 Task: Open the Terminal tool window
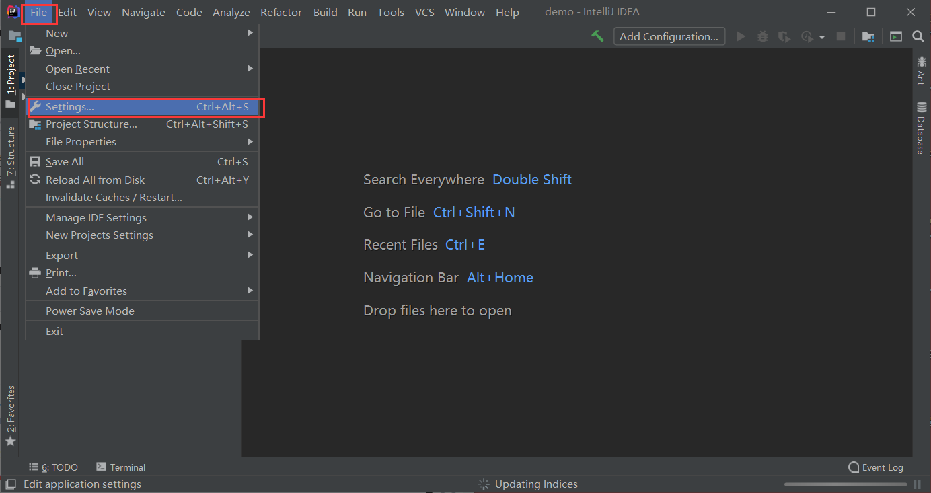(x=120, y=467)
